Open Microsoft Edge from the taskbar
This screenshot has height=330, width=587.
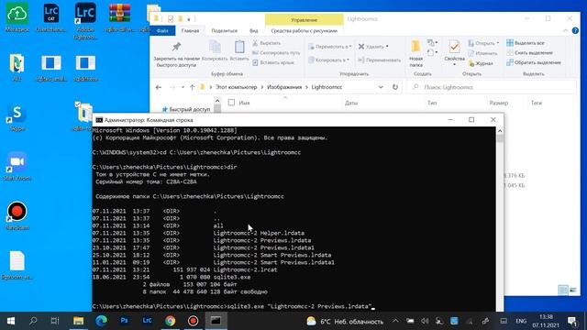pyautogui.click(x=101, y=321)
